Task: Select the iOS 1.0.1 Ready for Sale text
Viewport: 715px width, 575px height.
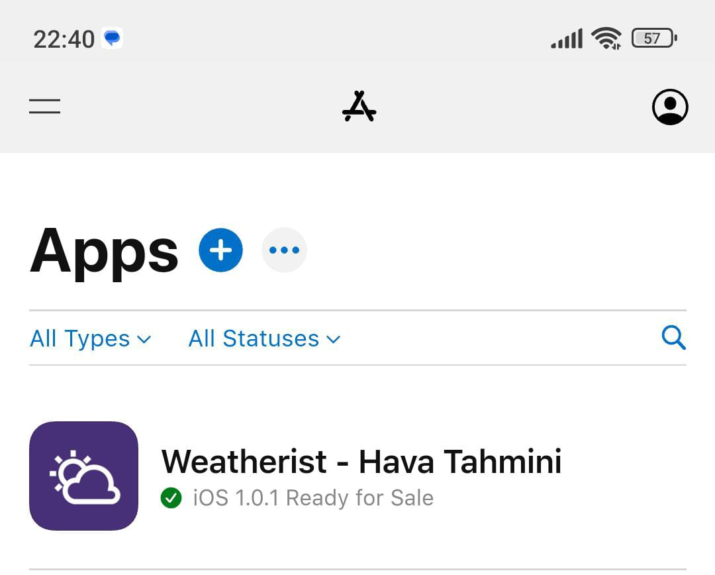Action: tap(313, 498)
